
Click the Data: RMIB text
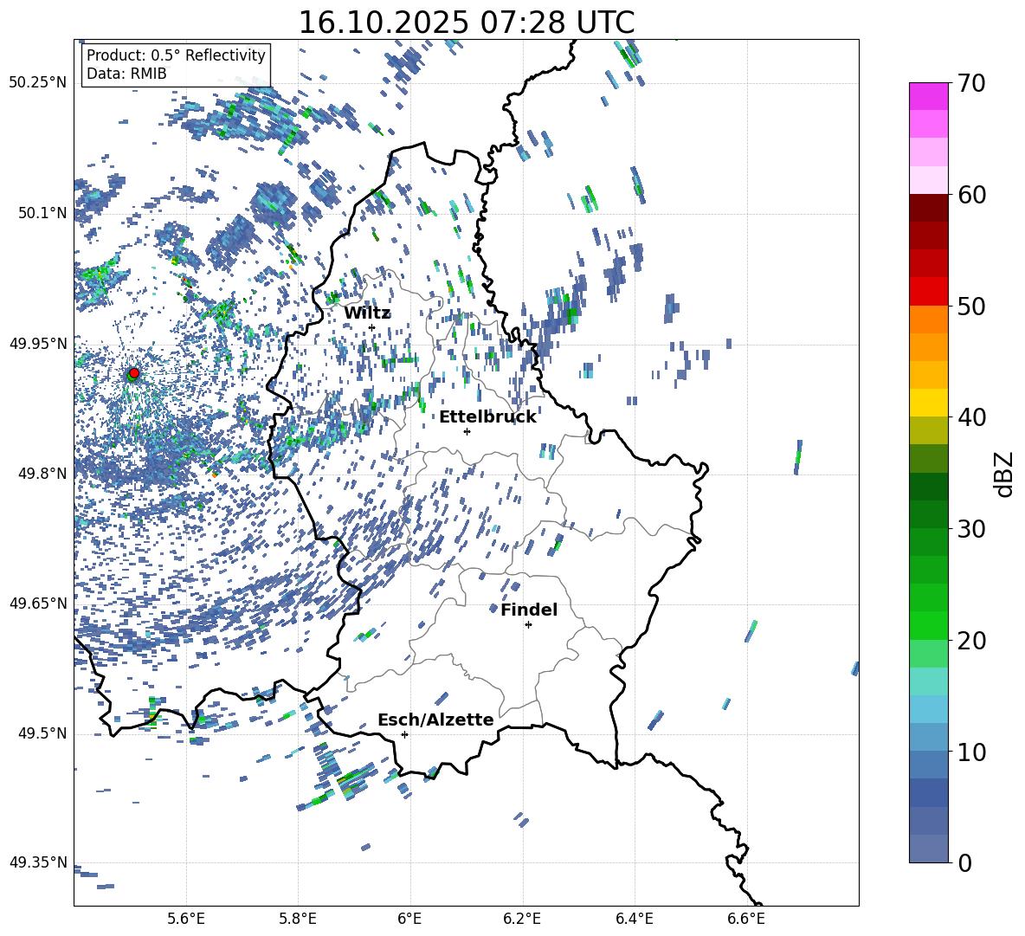click(126, 74)
